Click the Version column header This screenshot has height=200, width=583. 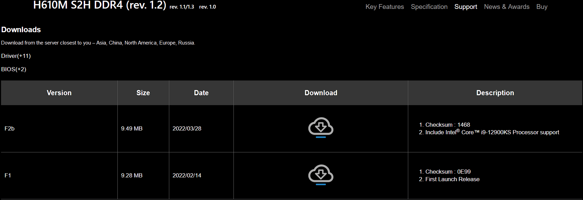click(x=59, y=93)
